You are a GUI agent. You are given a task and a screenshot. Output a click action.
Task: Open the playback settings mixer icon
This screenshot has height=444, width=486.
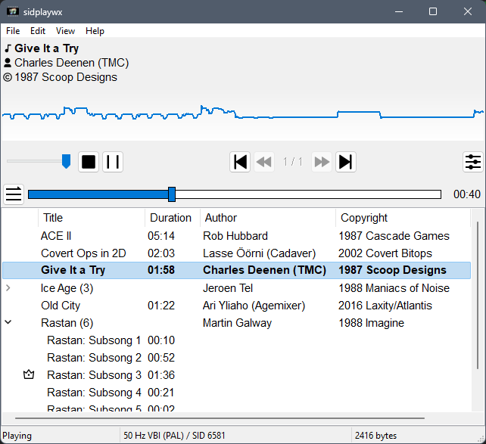coord(473,162)
